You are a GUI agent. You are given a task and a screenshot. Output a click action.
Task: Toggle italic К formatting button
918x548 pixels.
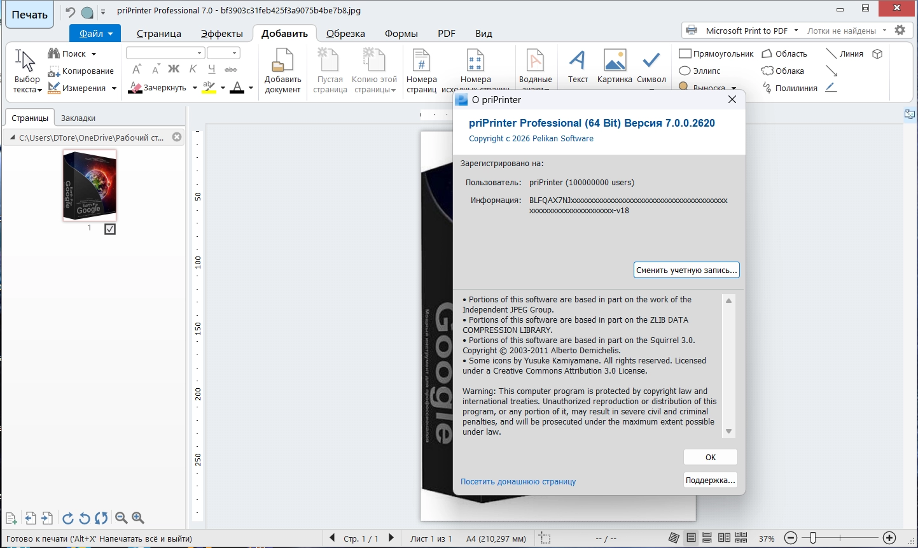(x=193, y=69)
